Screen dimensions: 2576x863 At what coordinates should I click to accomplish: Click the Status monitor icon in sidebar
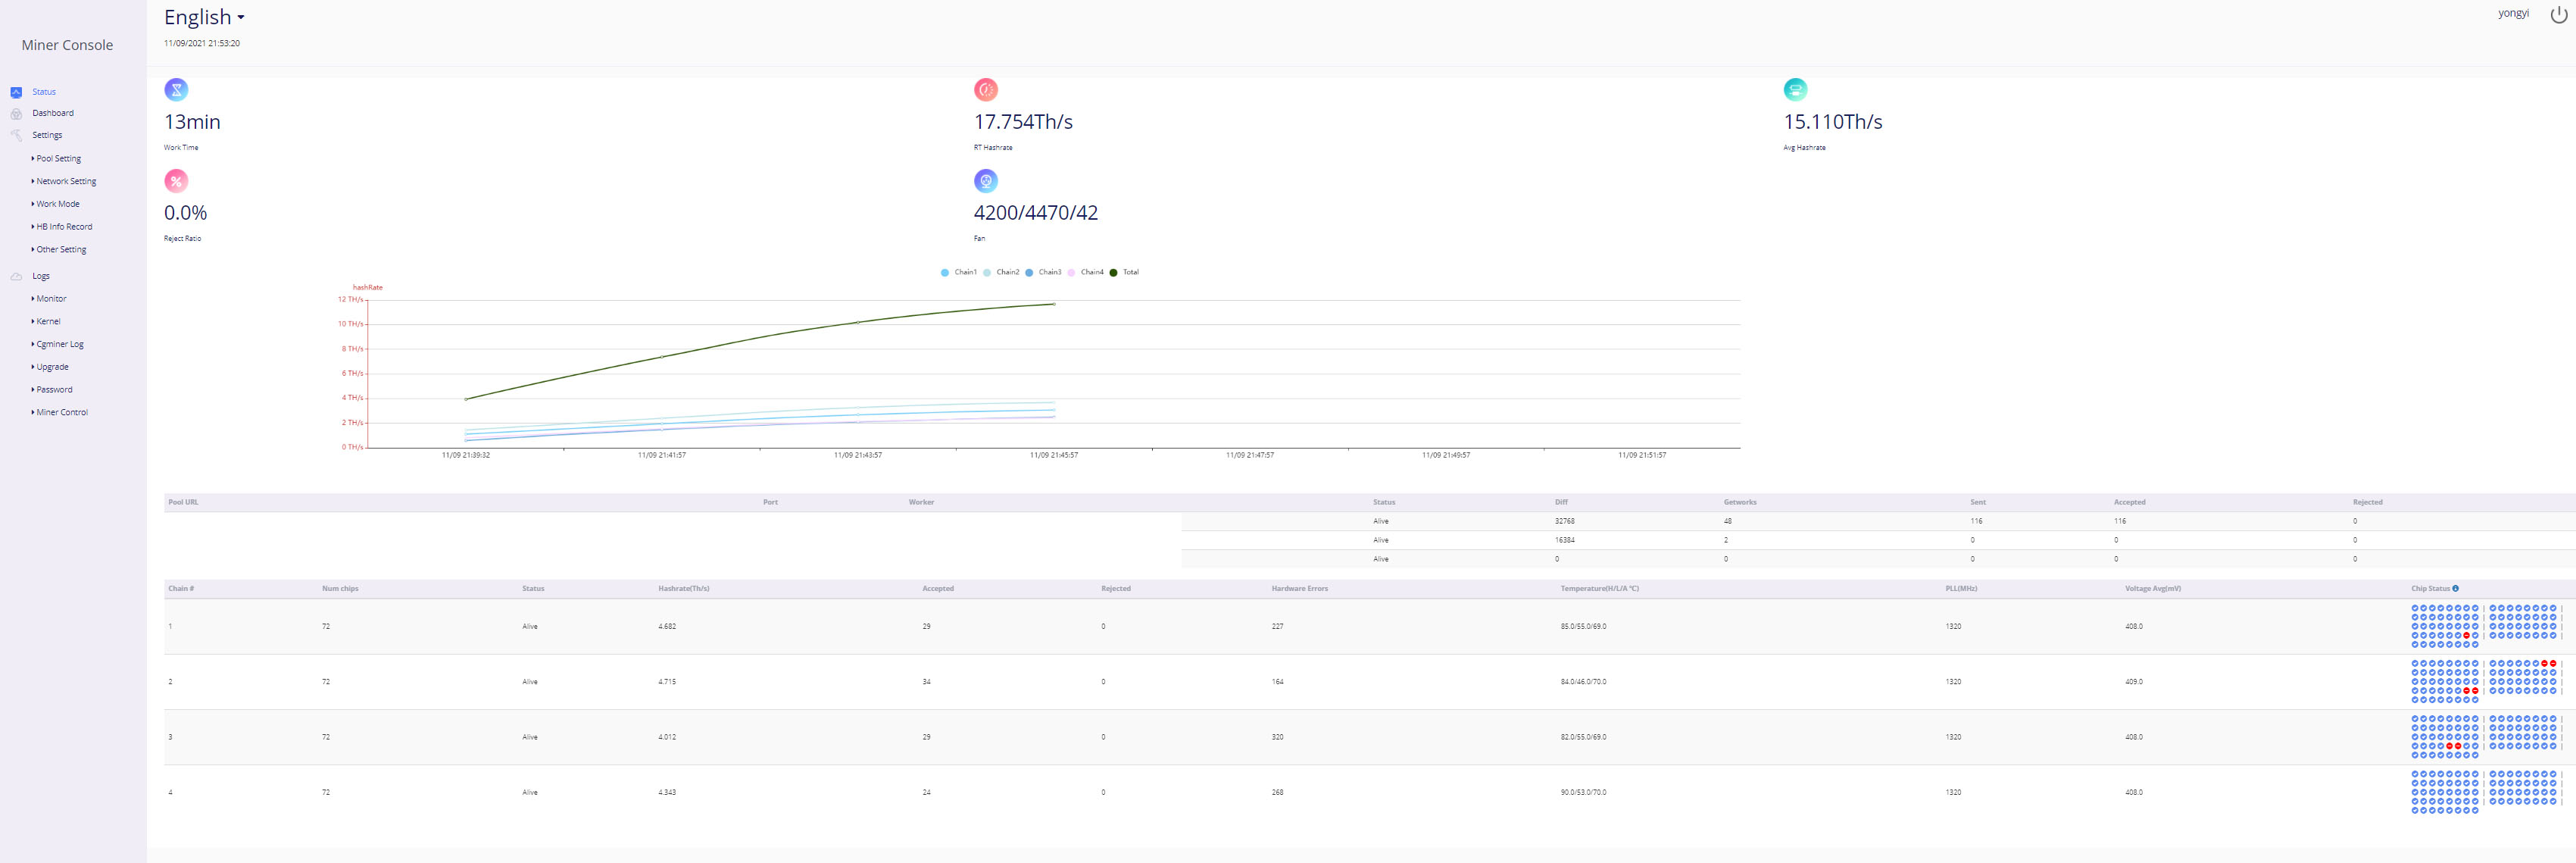16,92
